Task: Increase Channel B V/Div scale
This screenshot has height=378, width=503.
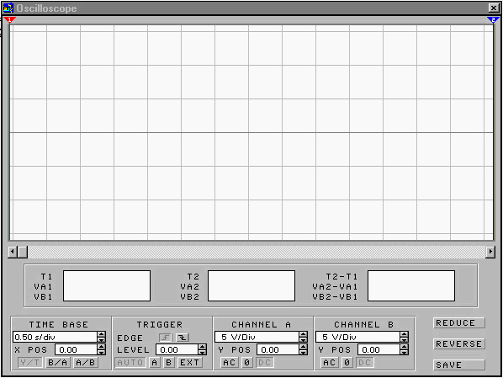Action: (405, 334)
